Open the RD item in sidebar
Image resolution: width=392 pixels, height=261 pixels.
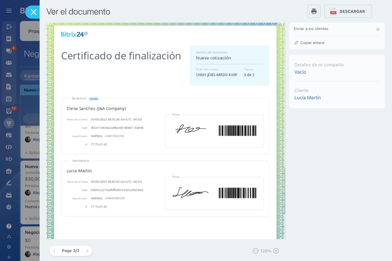click(9, 159)
